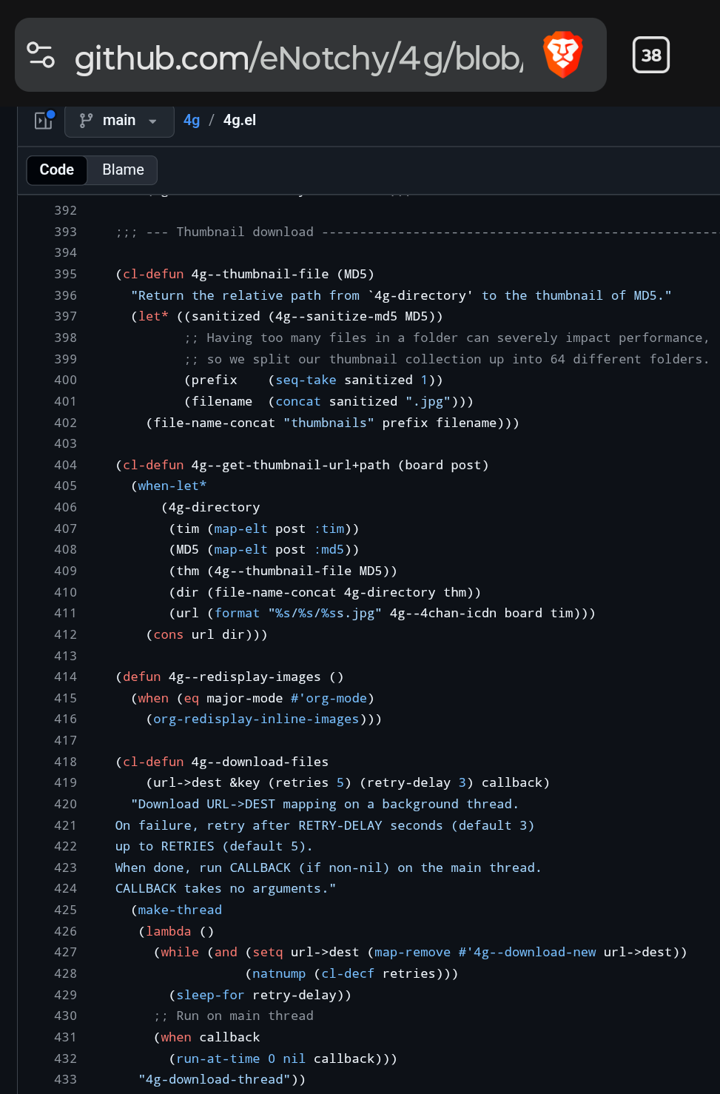Click the 4g--thumbnail-file function name
The image size is (720, 1094).
pyautogui.click(x=260, y=274)
